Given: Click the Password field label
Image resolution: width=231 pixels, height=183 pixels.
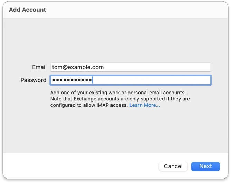Looking at the screenshot, I should click(x=33, y=80).
